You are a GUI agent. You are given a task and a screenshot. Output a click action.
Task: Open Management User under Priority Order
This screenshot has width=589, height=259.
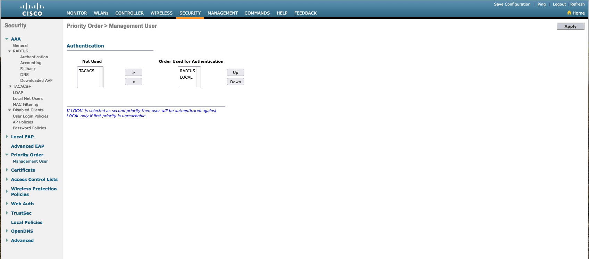(30, 161)
